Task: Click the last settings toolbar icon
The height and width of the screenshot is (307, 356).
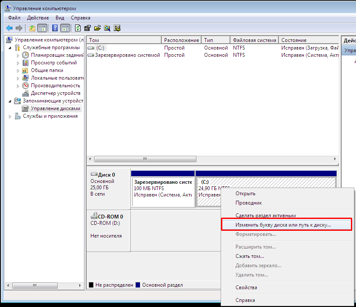Action: click(x=117, y=28)
